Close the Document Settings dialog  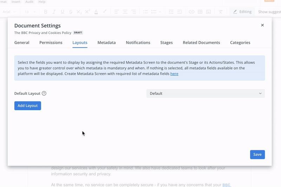262,25
